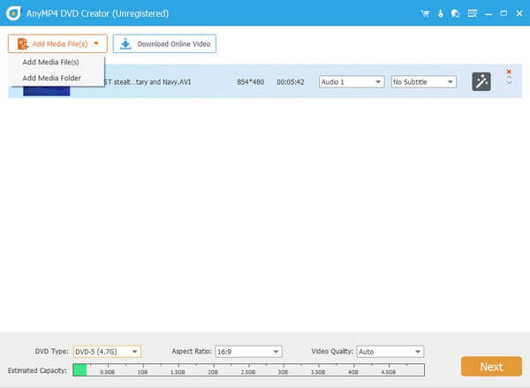530x388 pixels.
Task: Open the shopping cart purchase icon
Action: (x=425, y=13)
